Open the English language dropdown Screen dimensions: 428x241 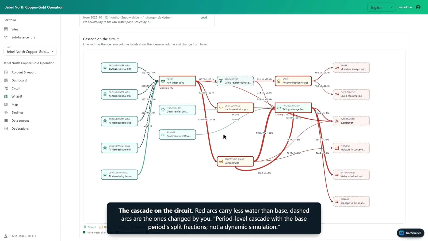click(x=381, y=7)
